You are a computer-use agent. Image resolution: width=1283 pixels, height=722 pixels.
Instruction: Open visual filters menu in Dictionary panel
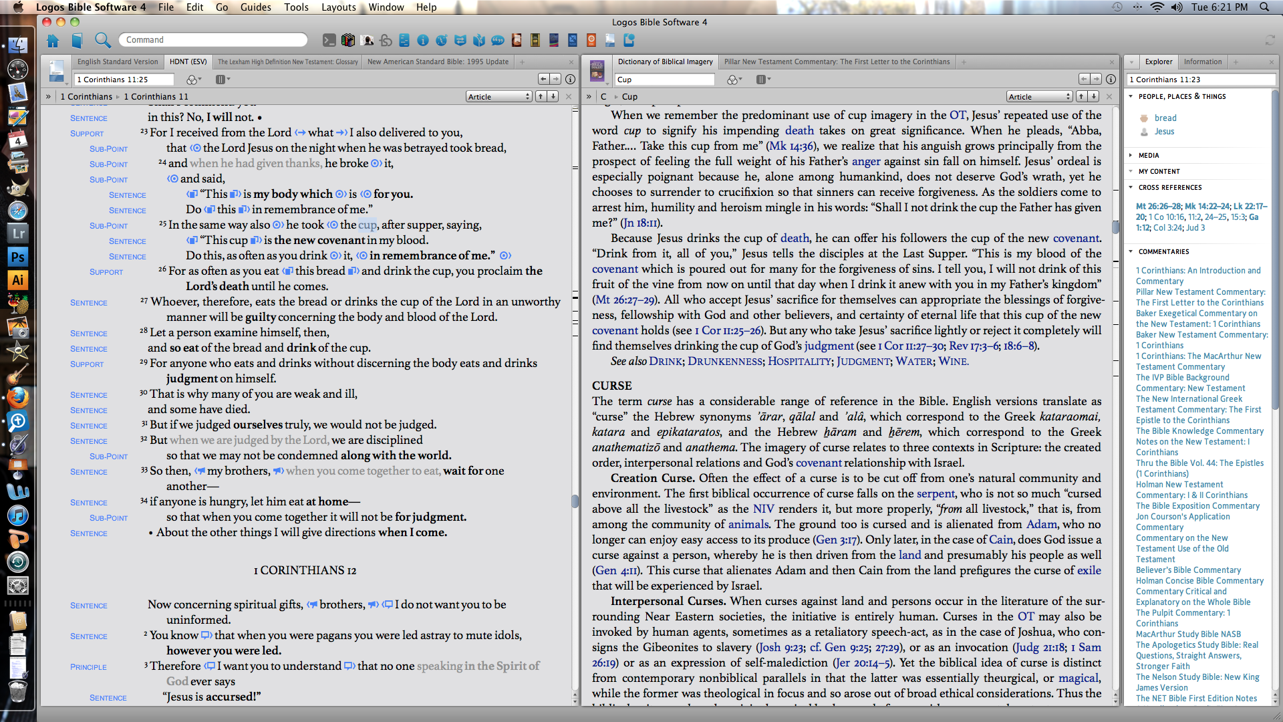coord(734,80)
